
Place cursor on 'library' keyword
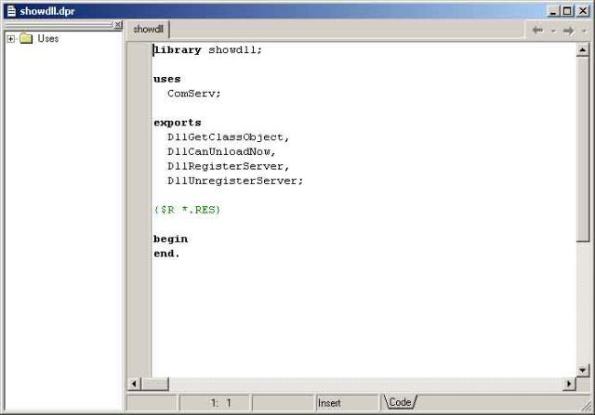coord(178,50)
